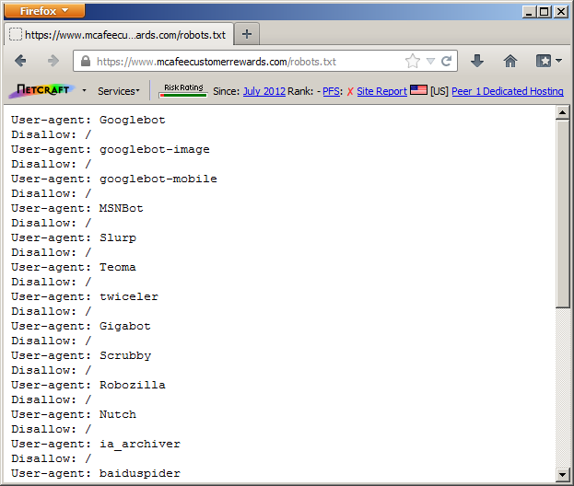Viewport: 574px width, 486px height.
Task: Open the Site Report link
Action: [381, 91]
